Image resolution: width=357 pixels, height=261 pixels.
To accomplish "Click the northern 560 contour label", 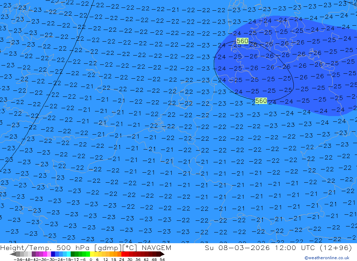I will coord(242,41).
